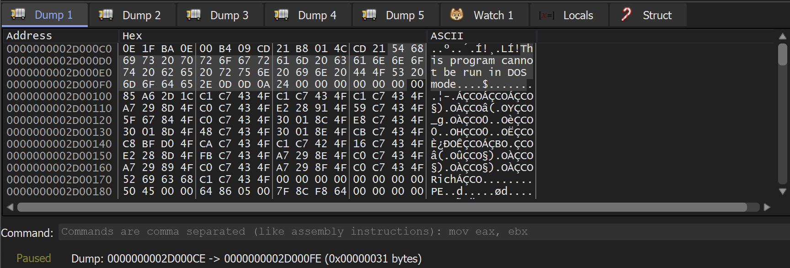Click the Struct question mark icon
790x268 pixels.
(626, 15)
